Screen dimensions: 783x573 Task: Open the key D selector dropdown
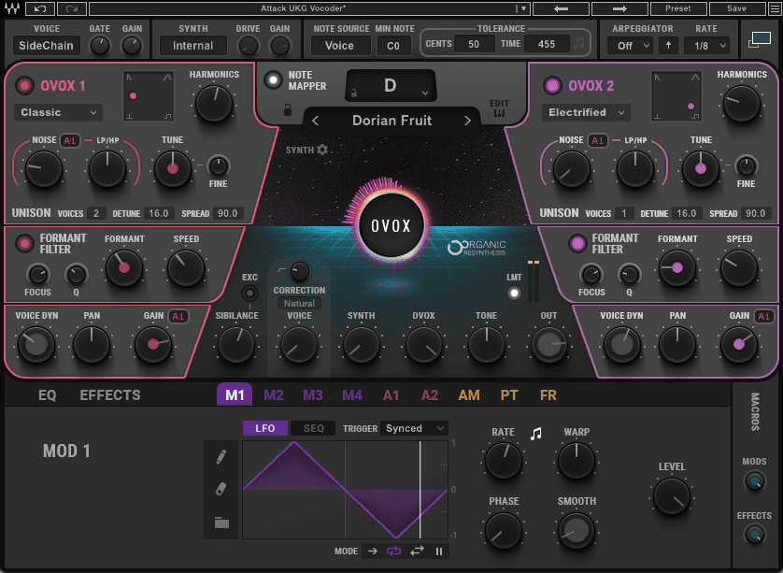click(391, 85)
